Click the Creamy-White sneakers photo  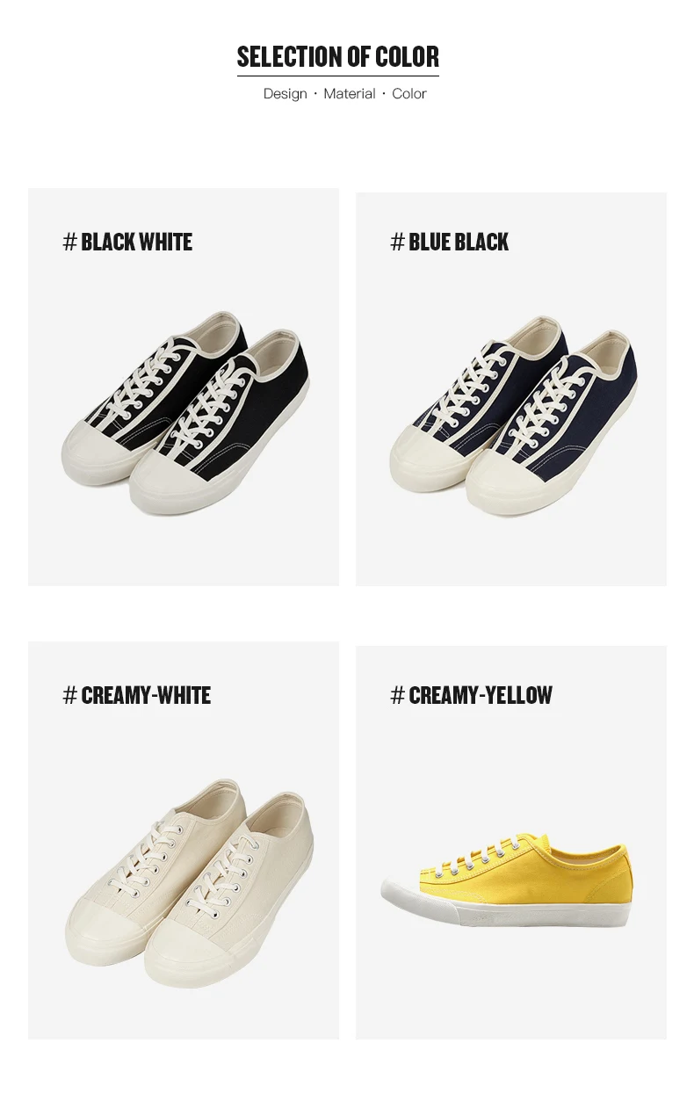[x=189, y=881]
